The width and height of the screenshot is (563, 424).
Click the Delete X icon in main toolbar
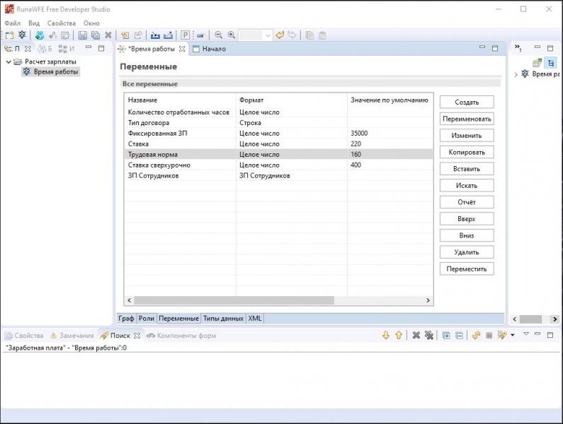(x=108, y=35)
